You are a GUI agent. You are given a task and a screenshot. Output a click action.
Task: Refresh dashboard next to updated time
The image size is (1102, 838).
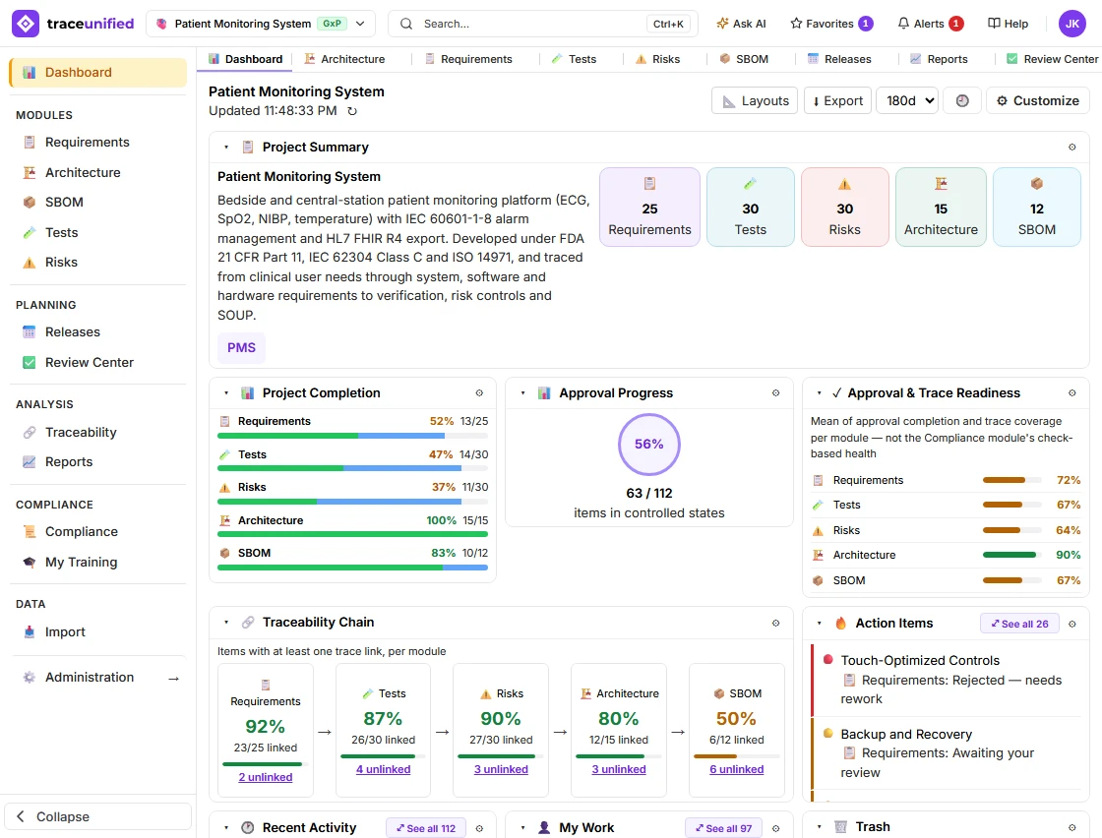pyautogui.click(x=352, y=111)
